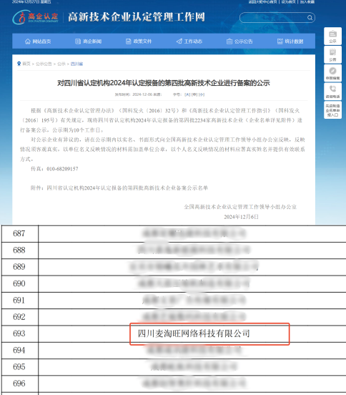Screen dimensions: 346x395
Task: Select table cell numbered 695
Action: (19, 367)
